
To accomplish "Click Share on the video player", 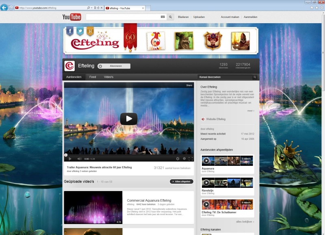I will (189, 85).
